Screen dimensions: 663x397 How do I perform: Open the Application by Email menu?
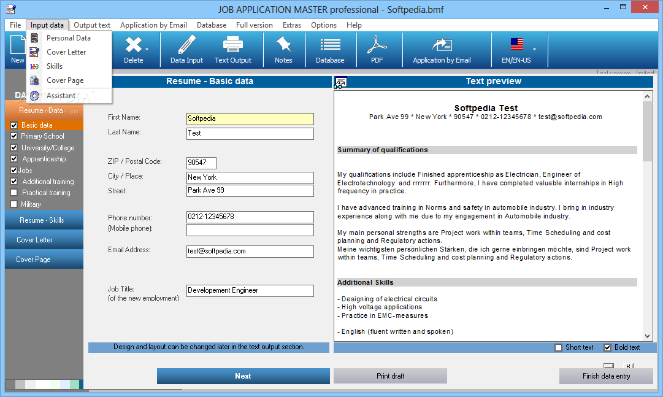(153, 25)
